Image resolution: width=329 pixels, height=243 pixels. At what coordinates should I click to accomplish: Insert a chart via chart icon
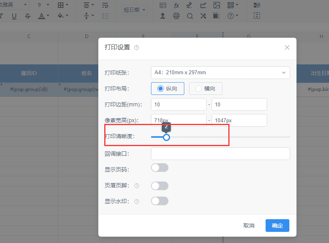(203, 5)
